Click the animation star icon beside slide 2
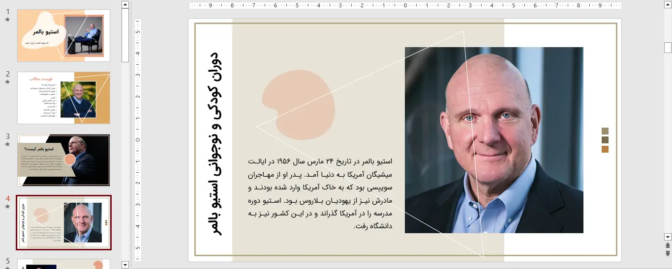The image size is (672, 269). [x=7, y=82]
